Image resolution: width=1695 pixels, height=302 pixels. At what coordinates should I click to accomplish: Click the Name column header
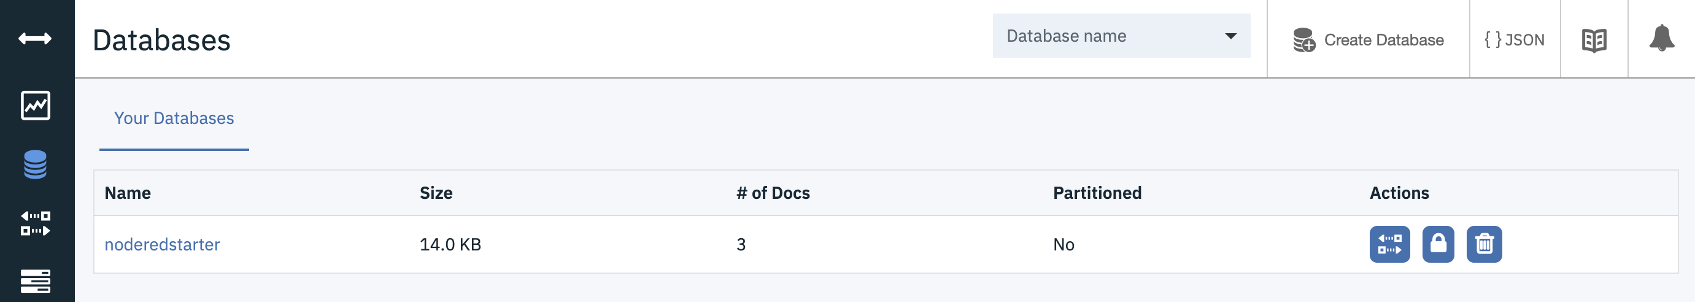pyautogui.click(x=128, y=193)
